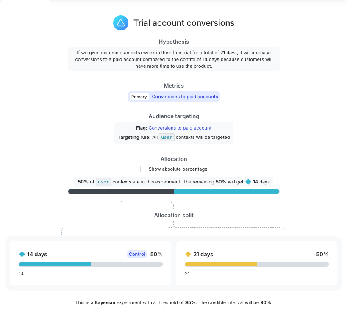Click the 14 days teal progress bar
This screenshot has width=347, height=313.
(91, 264)
